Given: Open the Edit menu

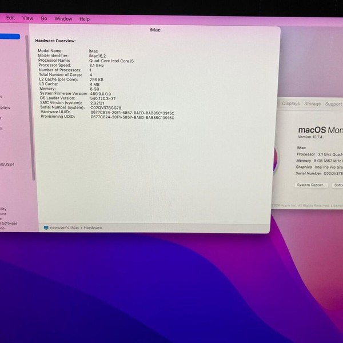Looking at the screenshot, I should point(10,18).
